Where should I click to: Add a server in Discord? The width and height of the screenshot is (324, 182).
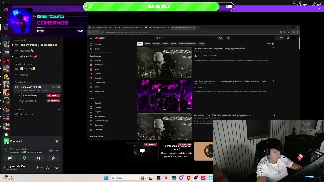pyautogui.click(x=6, y=135)
